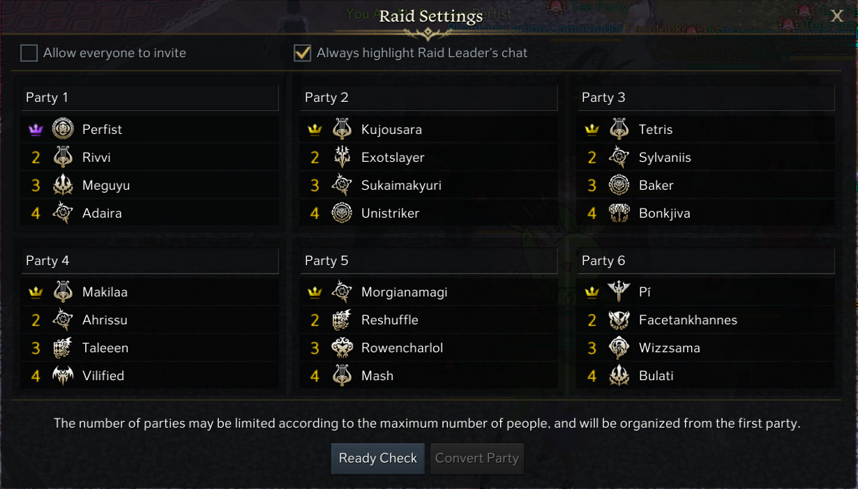This screenshot has height=489, width=858.
Task: Click the class icon next to Exotslayer
Action: [x=342, y=157]
